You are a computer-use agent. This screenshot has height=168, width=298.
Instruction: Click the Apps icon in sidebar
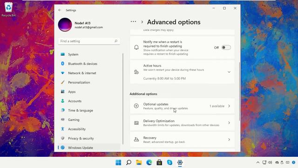[x=62, y=91]
